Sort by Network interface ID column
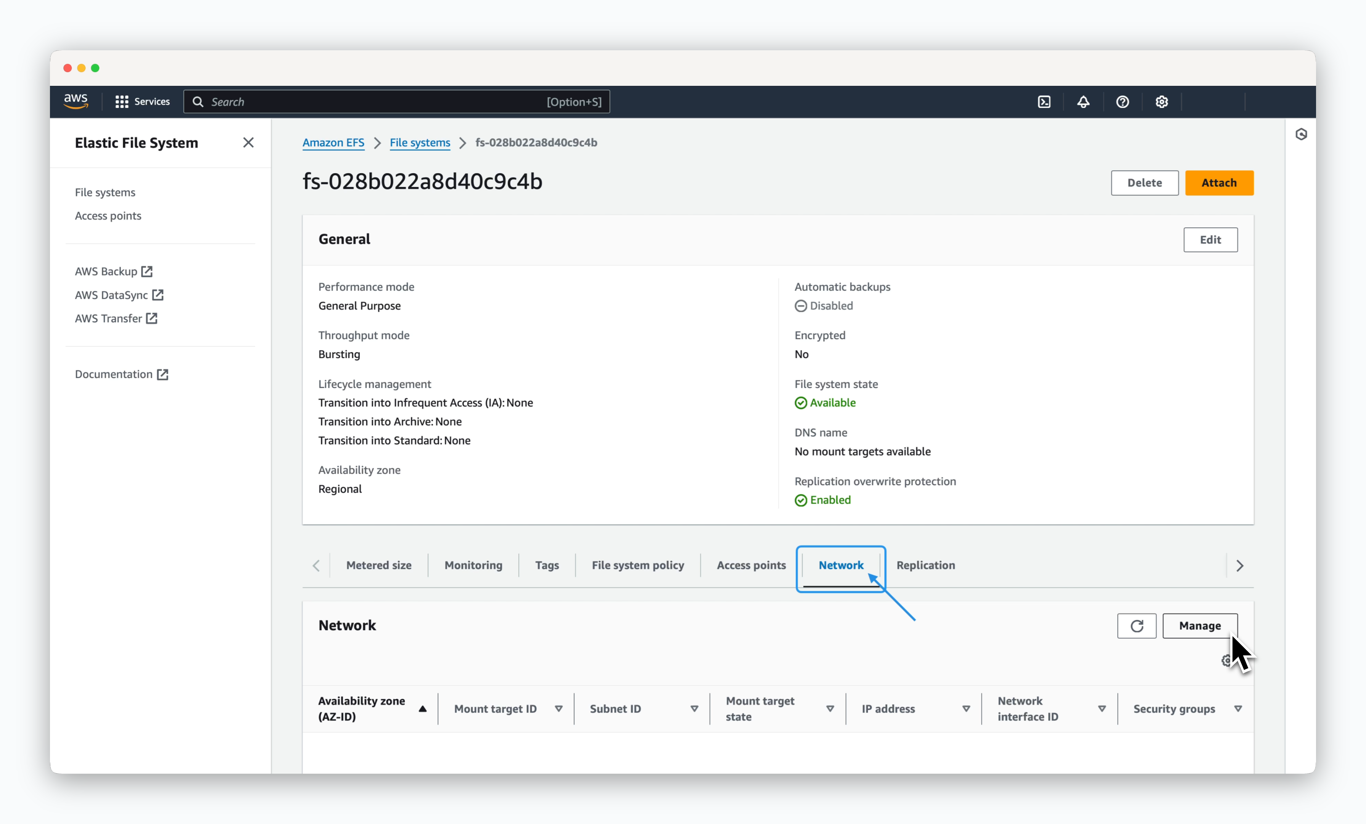This screenshot has height=824, width=1366. (1102, 709)
